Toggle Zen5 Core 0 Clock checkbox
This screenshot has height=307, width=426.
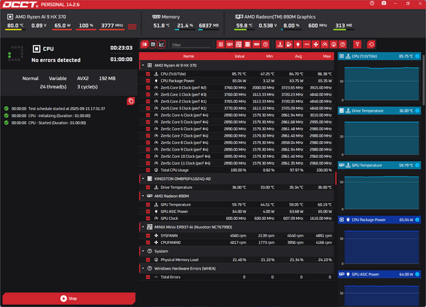[x=148, y=87]
